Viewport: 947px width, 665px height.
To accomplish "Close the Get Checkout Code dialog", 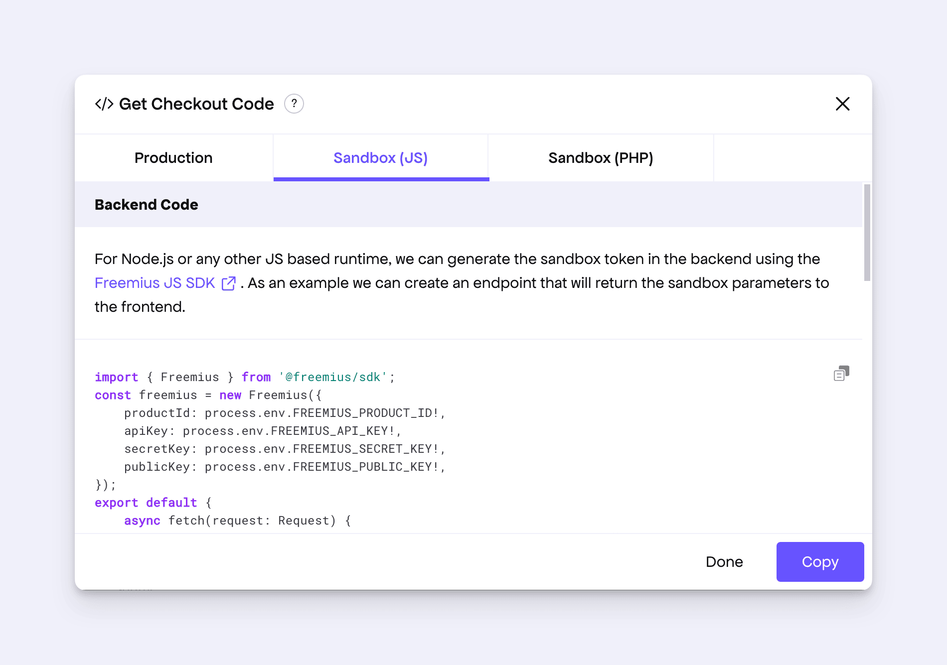I will (x=842, y=104).
